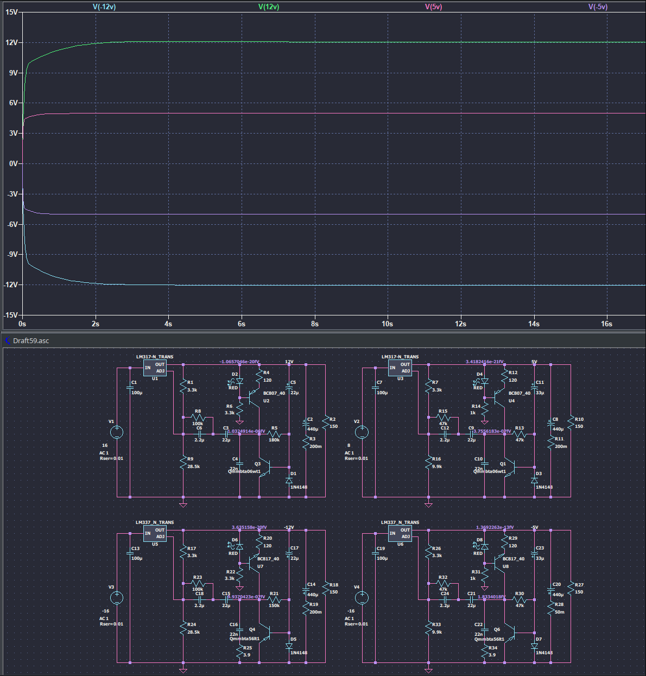Select the Q6 transistor symbol
This screenshot has width=646, height=676.
pos(510,632)
